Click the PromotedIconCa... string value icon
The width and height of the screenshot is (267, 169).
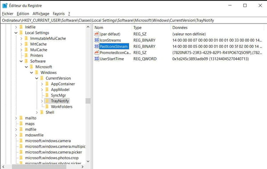coord(97,53)
